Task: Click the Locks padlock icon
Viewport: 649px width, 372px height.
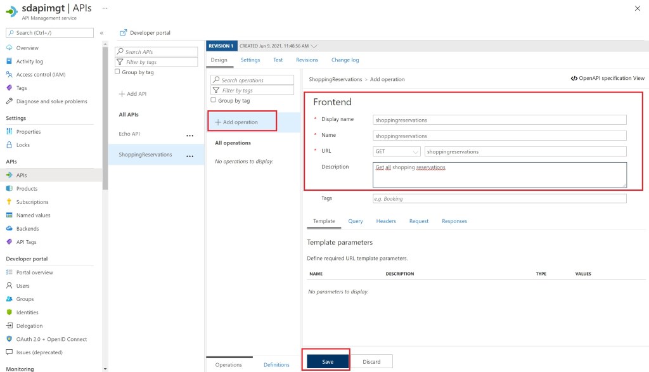Action: (10, 145)
